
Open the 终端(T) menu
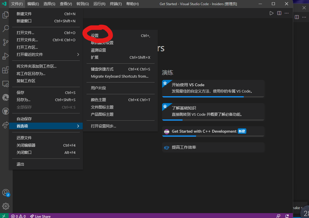point(116,4)
